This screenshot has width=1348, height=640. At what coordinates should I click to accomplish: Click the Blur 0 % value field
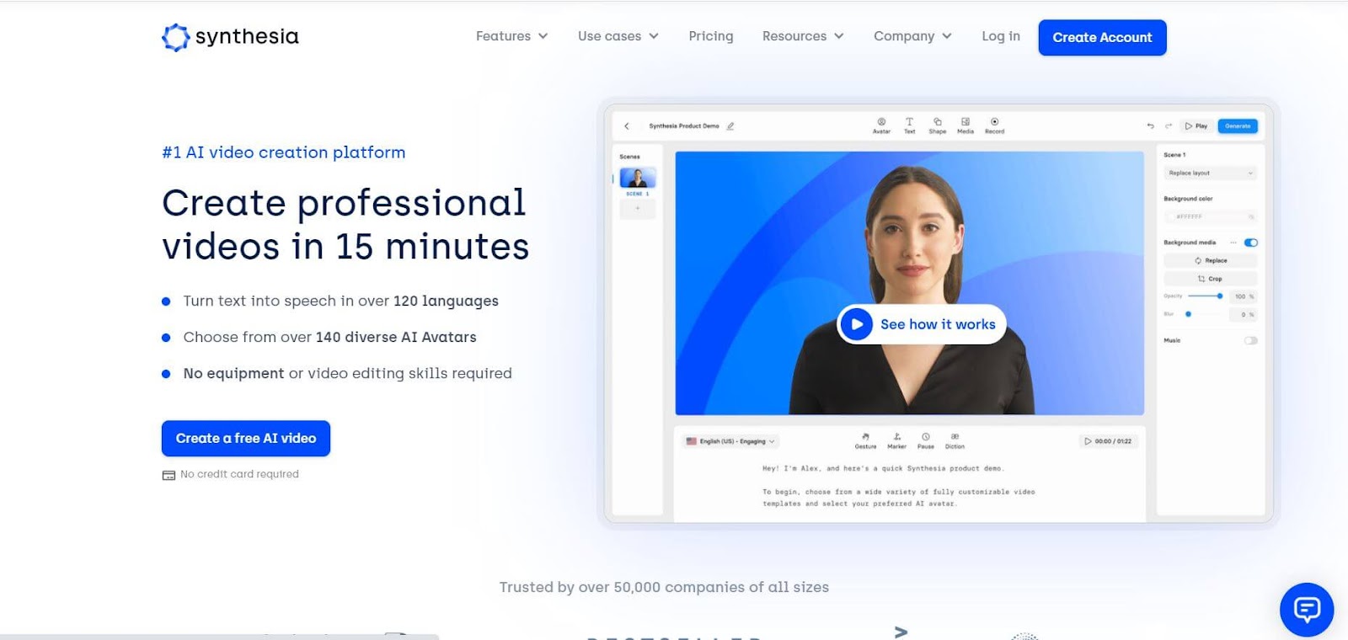[x=1244, y=314]
